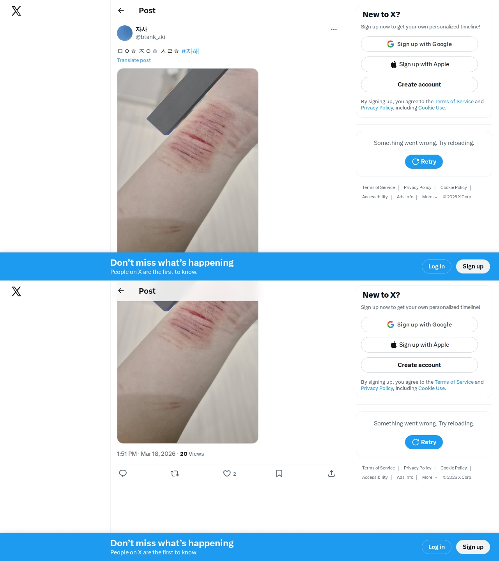Click the @blank_zki handle

(150, 37)
